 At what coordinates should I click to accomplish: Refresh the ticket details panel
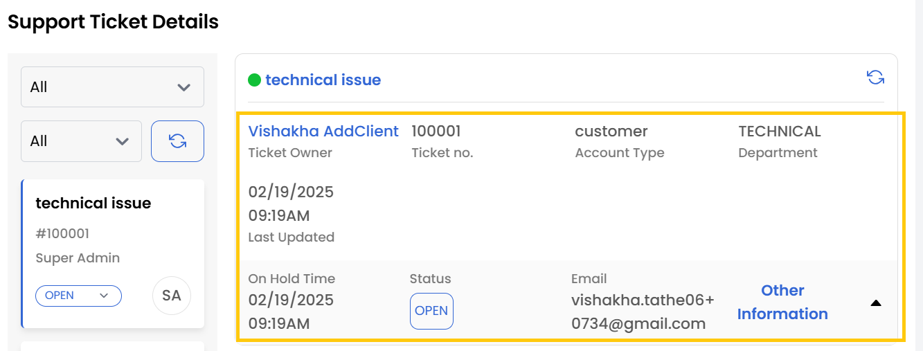click(875, 78)
